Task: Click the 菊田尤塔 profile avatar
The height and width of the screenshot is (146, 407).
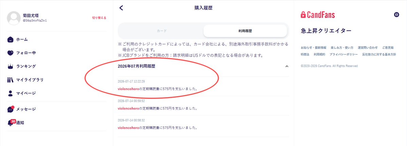Action: coord(14,18)
